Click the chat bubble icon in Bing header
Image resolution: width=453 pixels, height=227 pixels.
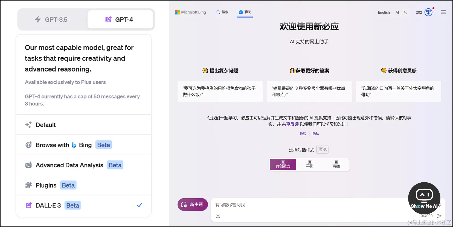click(x=241, y=12)
